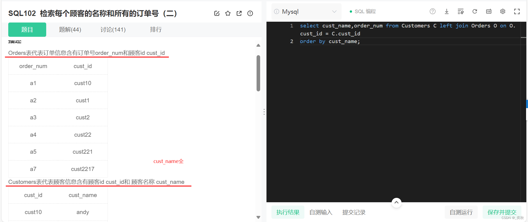Click table cell cust2217

[83, 169]
